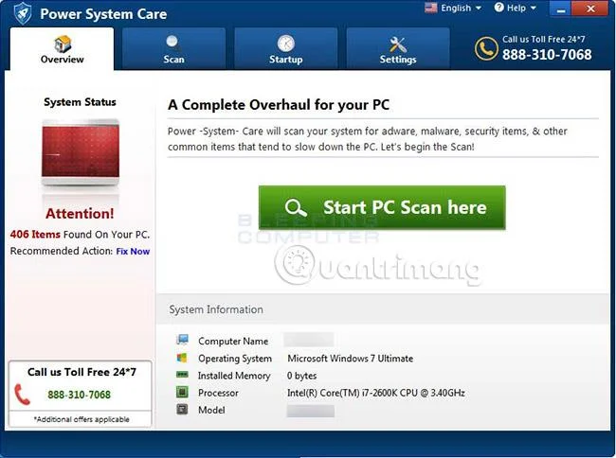Close the Power System Care window
Viewport: 616px width, 458px height.
pos(590,9)
